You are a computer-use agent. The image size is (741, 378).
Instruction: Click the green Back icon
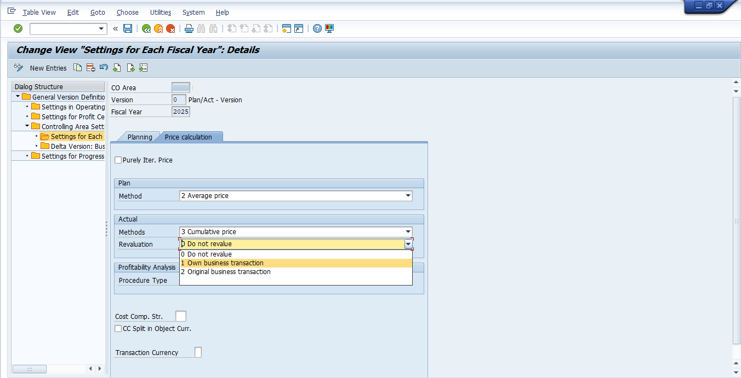tap(146, 28)
